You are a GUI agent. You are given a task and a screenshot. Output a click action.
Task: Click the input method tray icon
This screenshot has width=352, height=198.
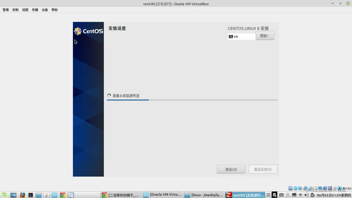coord(274,195)
